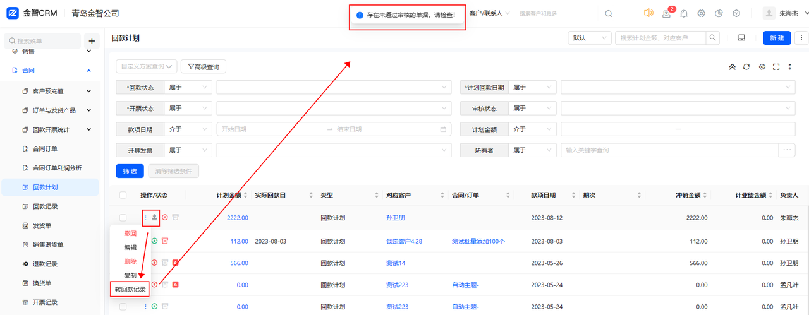Click the red archive box icon in 112.00 row
The image size is (809, 315).
tap(165, 241)
